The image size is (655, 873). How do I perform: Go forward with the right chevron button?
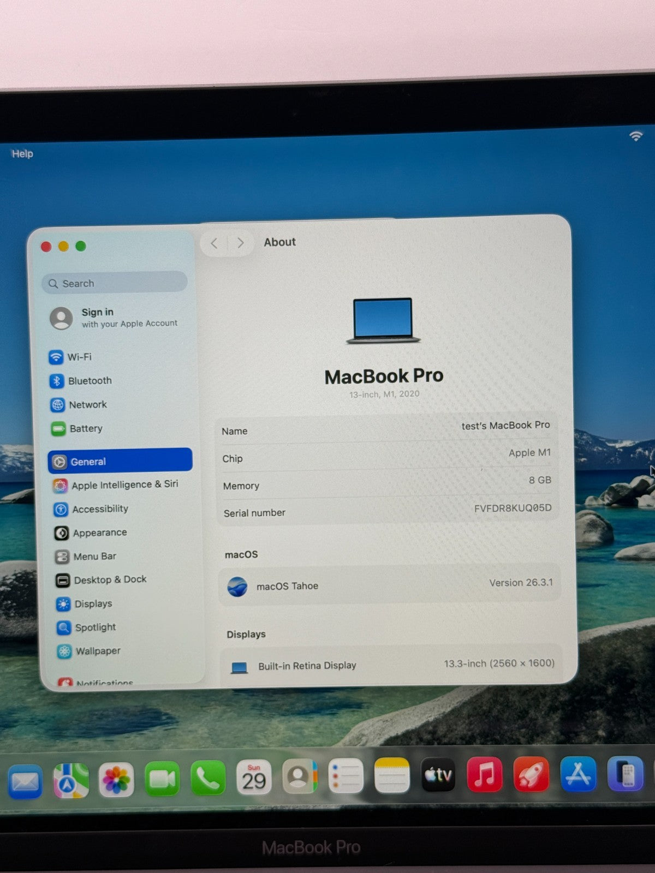[x=240, y=243]
